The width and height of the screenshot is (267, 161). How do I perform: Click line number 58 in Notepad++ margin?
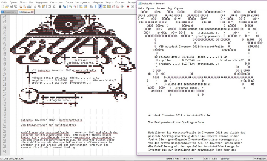coord(4,120)
